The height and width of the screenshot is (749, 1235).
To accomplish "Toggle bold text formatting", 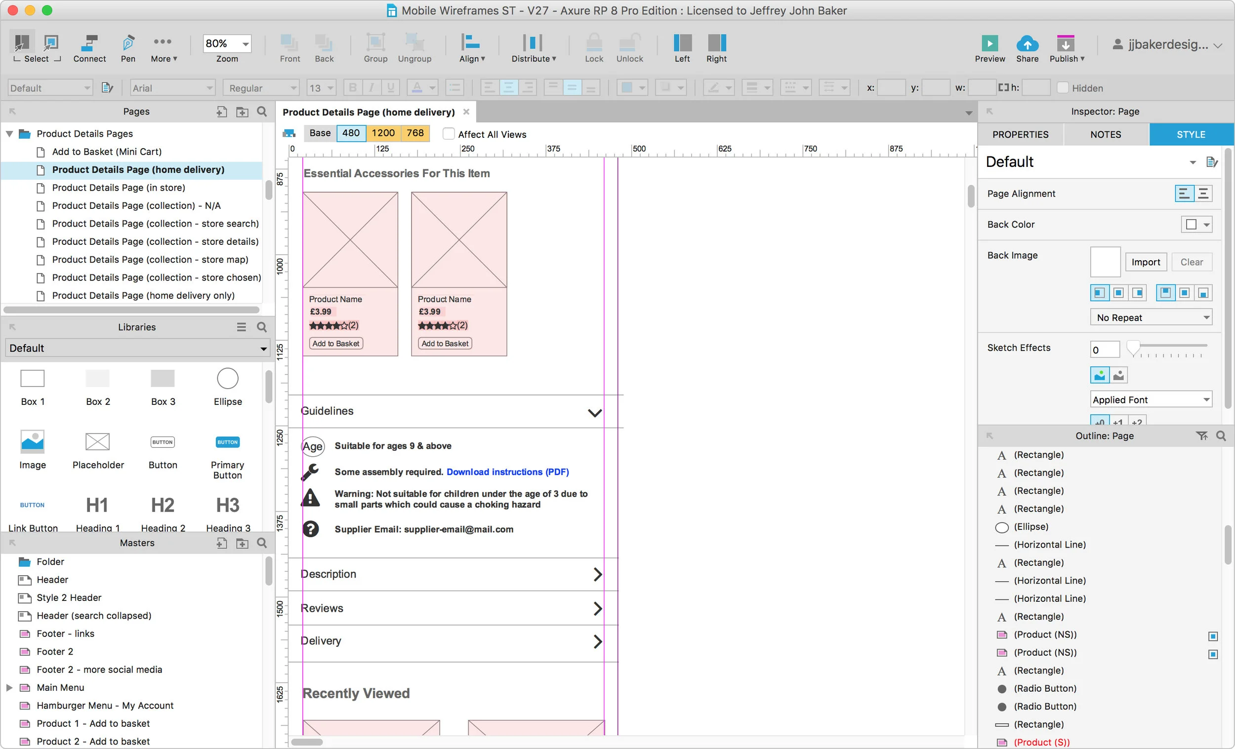I will click(x=353, y=88).
